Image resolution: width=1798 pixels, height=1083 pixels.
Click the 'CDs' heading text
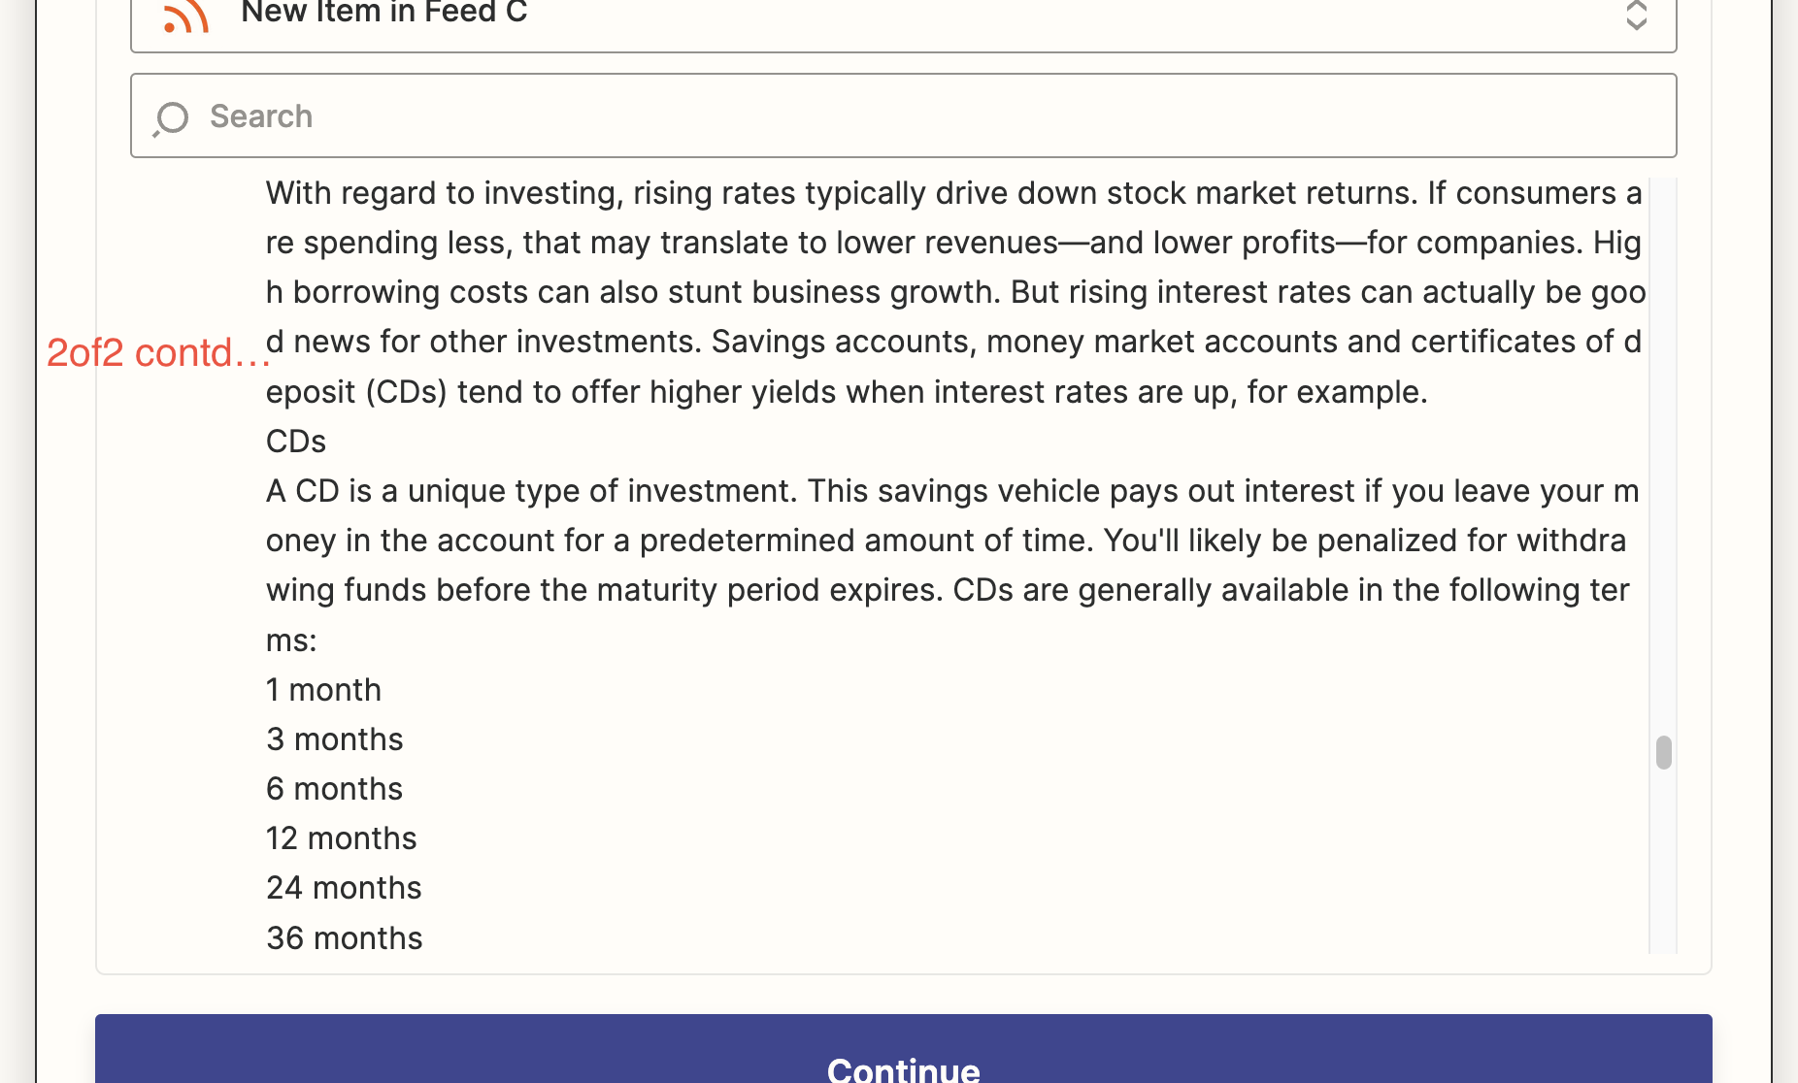pyautogui.click(x=296, y=442)
